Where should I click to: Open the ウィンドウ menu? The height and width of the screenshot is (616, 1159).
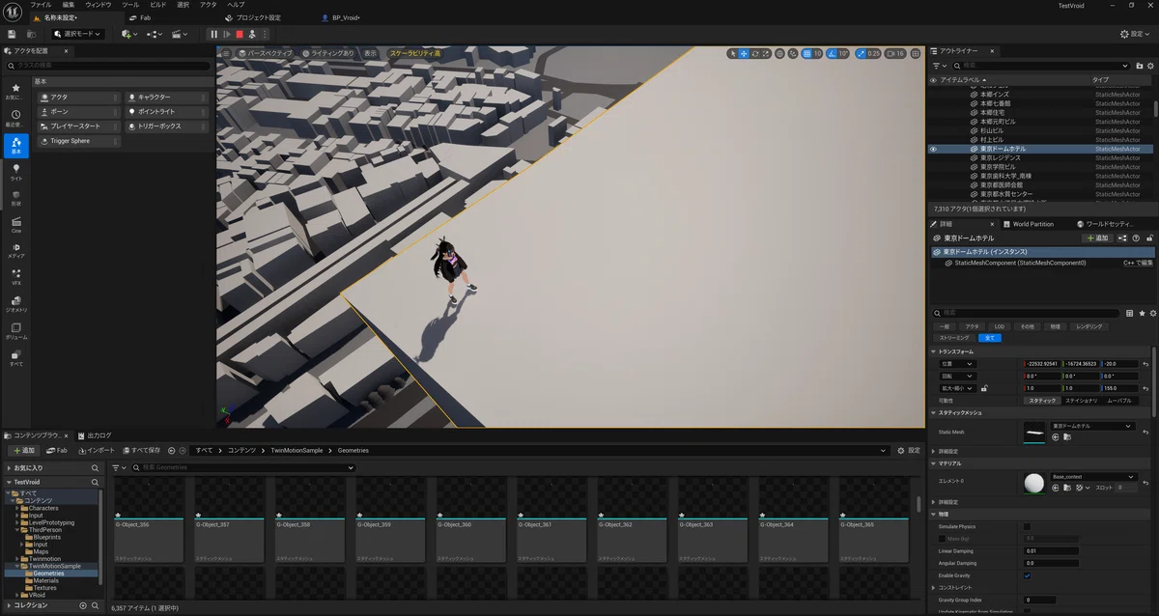(x=99, y=5)
